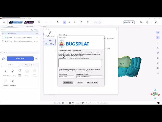Screen dimensions: 162x122
Task: Select the LowerJawScan - u... model row
Action: (20, 41)
